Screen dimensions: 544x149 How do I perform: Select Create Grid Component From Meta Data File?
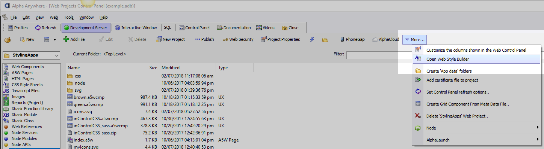point(476,104)
